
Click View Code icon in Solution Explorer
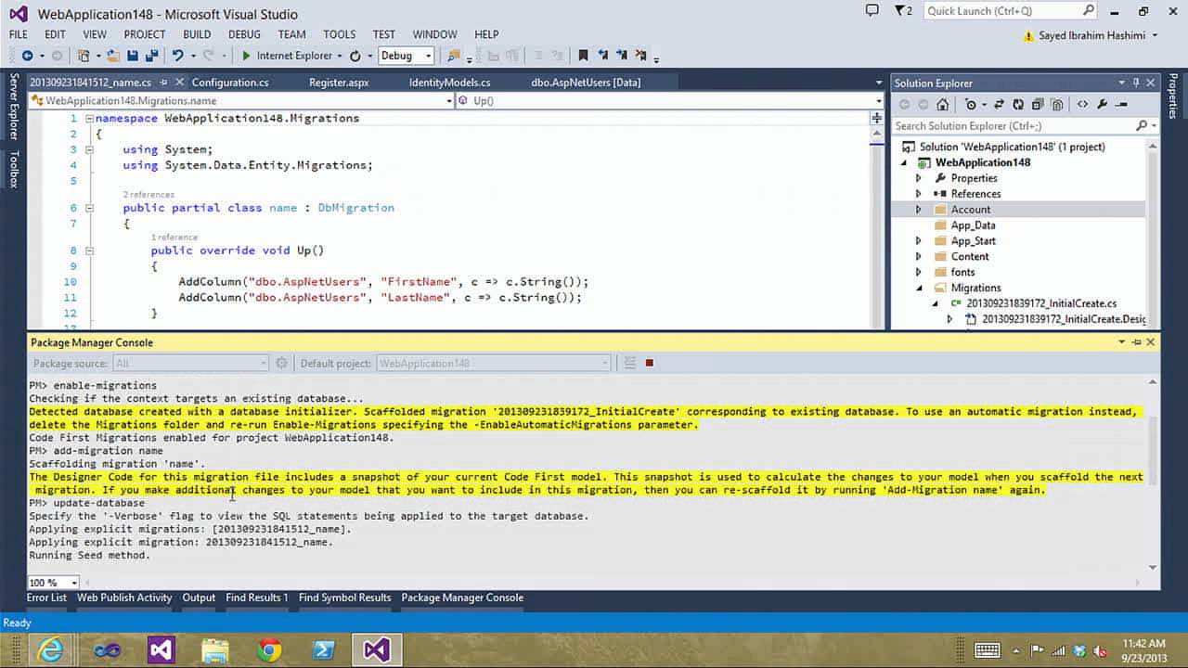coord(1082,105)
